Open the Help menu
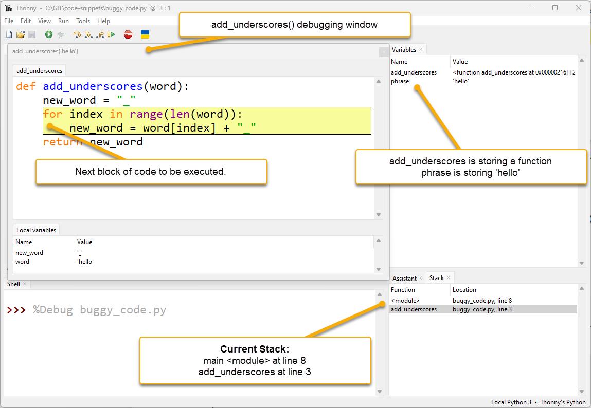This screenshot has height=408, width=591. [103, 21]
